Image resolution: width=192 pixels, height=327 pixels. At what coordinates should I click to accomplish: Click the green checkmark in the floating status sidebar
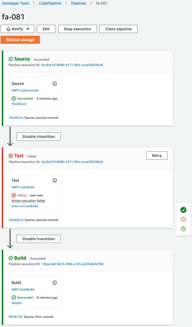click(x=183, y=210)
